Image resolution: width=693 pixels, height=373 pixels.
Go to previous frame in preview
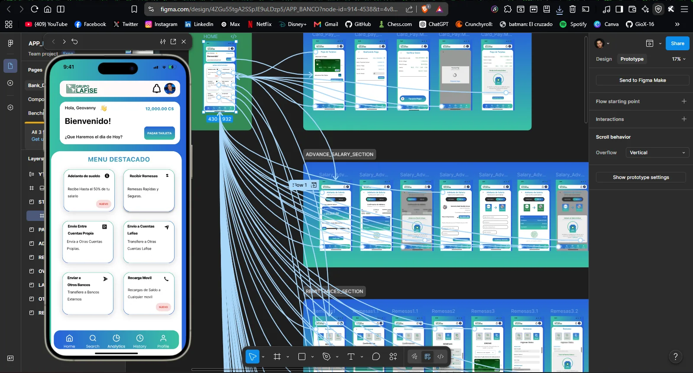pos(53,42)
